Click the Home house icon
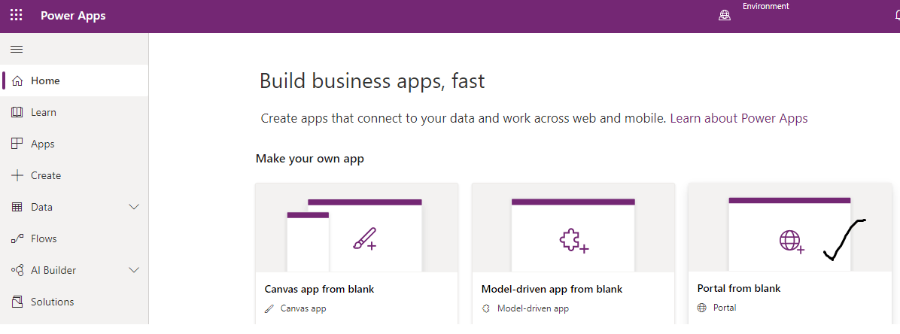Image resolution: width=900 pixels, height=334 pixels. (x=17, y=81)
